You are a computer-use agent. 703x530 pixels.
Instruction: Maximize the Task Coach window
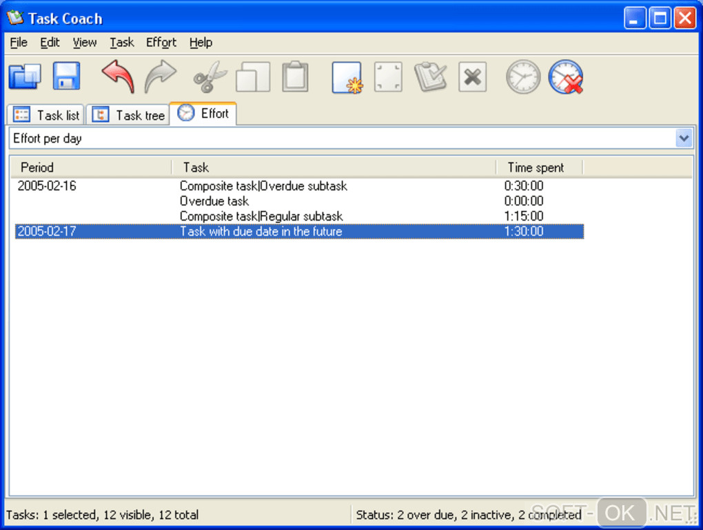coord(660,18)
